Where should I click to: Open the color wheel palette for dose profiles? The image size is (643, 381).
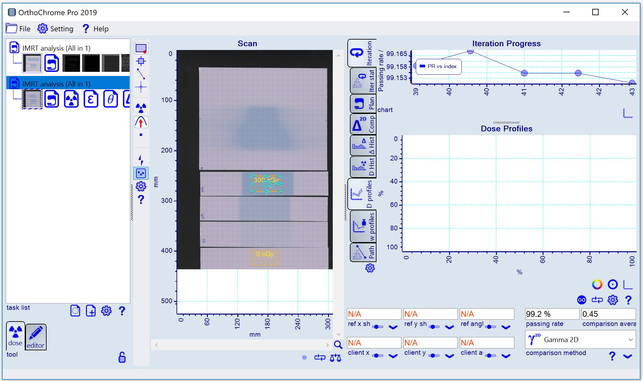(597, 284)
